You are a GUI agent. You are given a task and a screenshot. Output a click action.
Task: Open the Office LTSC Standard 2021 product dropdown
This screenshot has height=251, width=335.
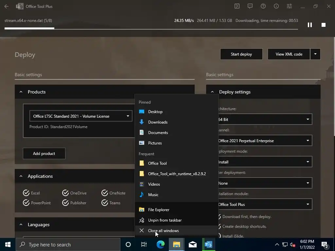81,116
